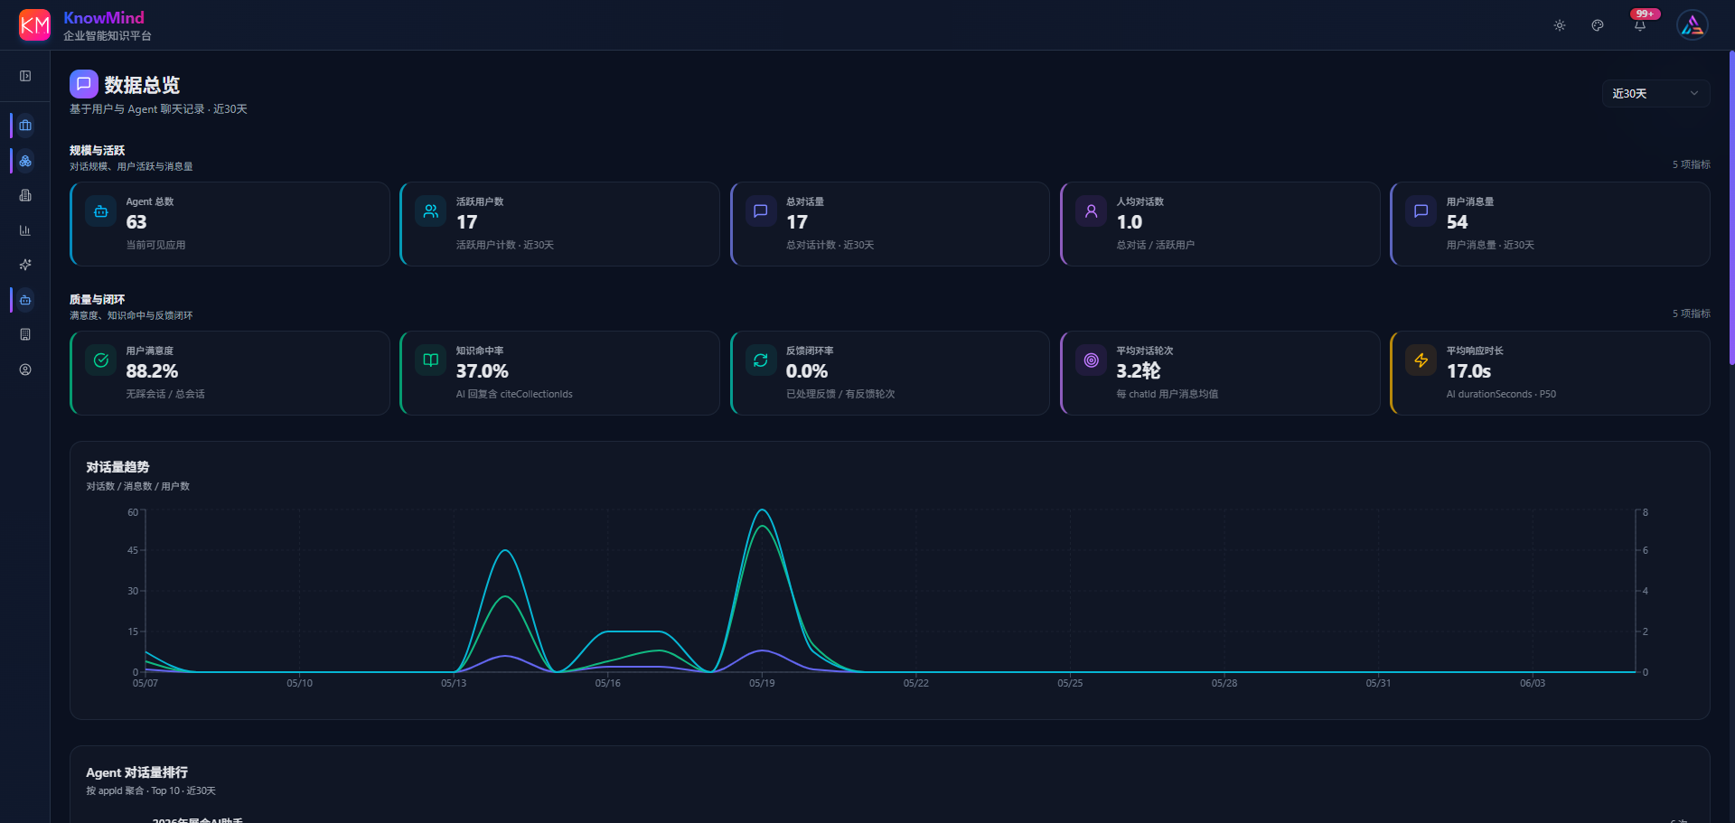Viewport: 1735px width, 823px height.
Task: Select the 用户满意度 88.2% metric card
Action: (230, 373)
